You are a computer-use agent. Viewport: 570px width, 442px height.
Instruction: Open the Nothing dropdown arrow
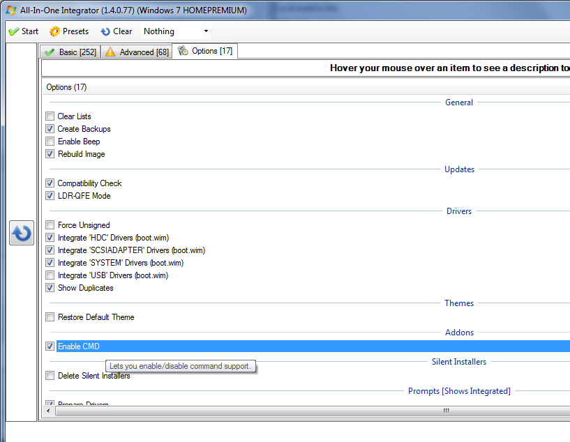coord(206,31)
